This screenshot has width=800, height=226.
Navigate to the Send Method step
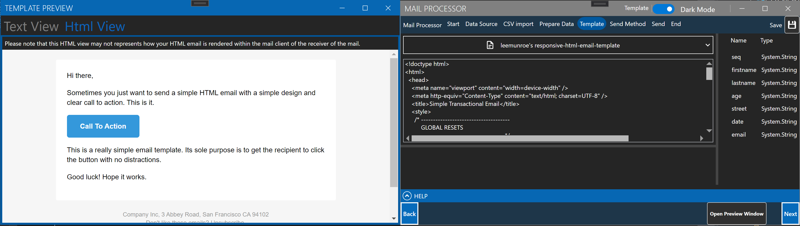(x=628, y=24)
